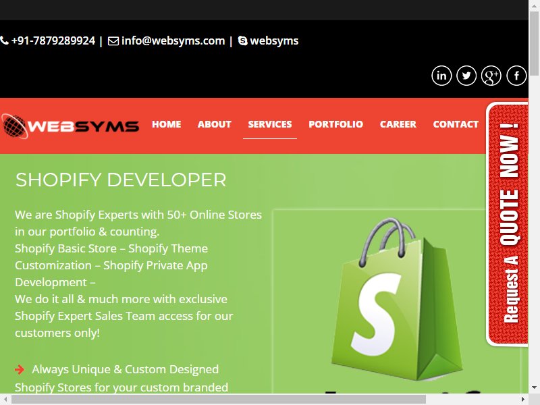Go to the Home menu item

(x=166, y=124)
